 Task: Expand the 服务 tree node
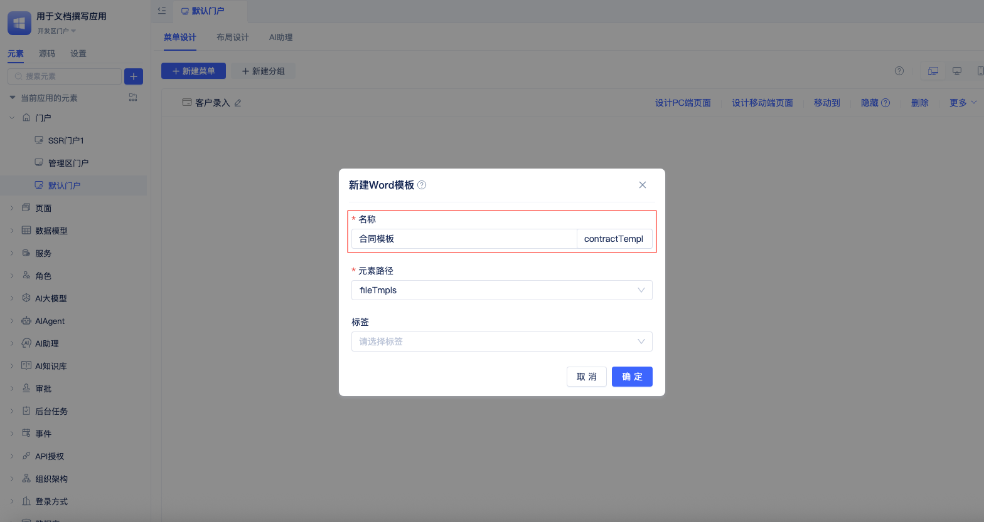coord(12,253)
